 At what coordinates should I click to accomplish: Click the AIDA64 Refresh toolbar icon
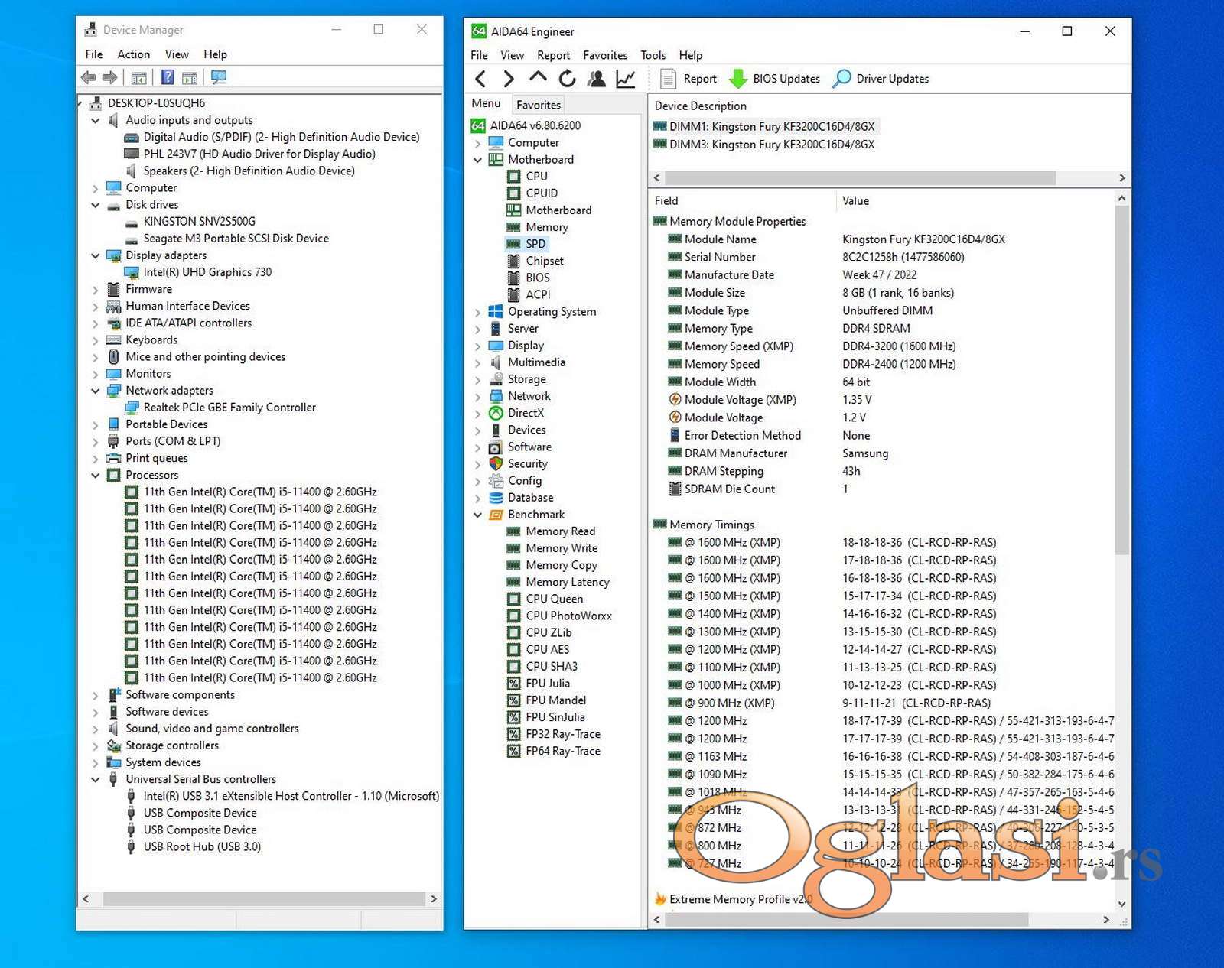tap(567, 79)
